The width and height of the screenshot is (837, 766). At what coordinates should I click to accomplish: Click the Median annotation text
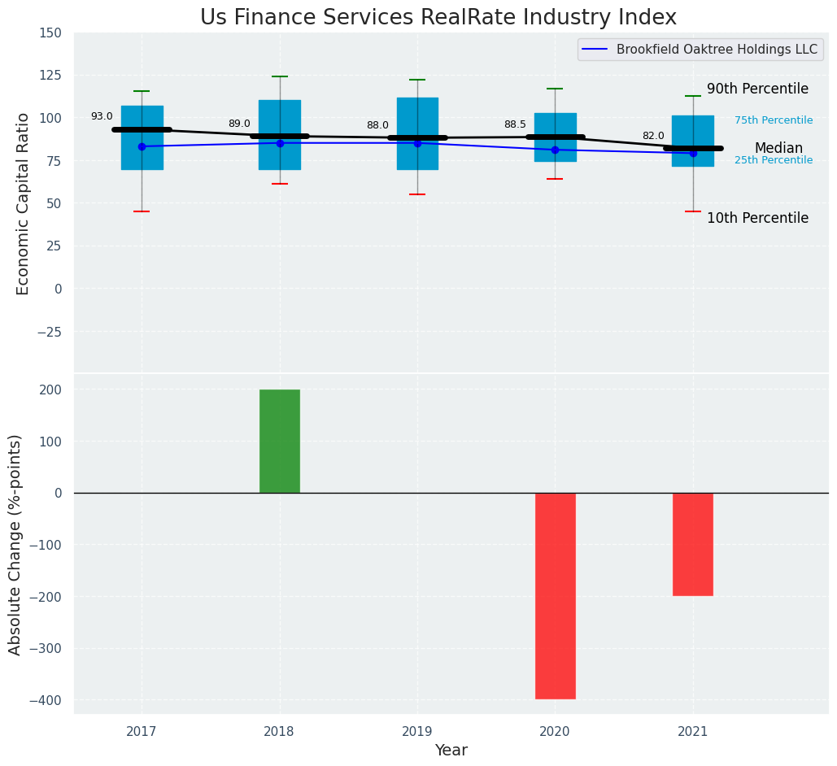pos(778,149)
